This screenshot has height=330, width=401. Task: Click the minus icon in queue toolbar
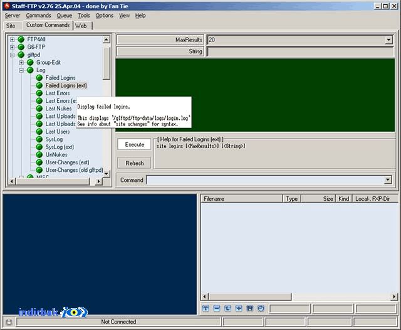click(217, 309)
